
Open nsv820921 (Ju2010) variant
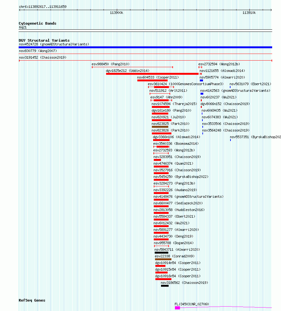coord(169,117)
